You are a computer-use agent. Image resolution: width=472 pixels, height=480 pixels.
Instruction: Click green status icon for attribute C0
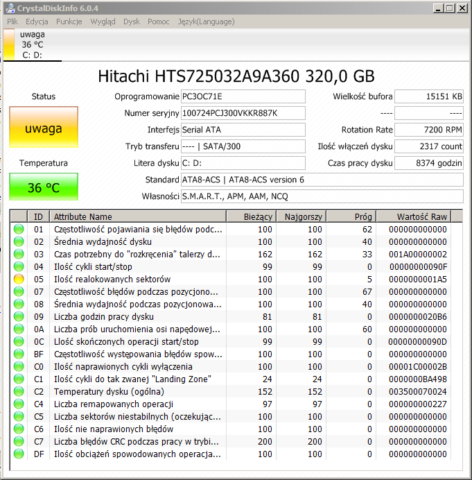pyautogui.click(x=19, y=366)
